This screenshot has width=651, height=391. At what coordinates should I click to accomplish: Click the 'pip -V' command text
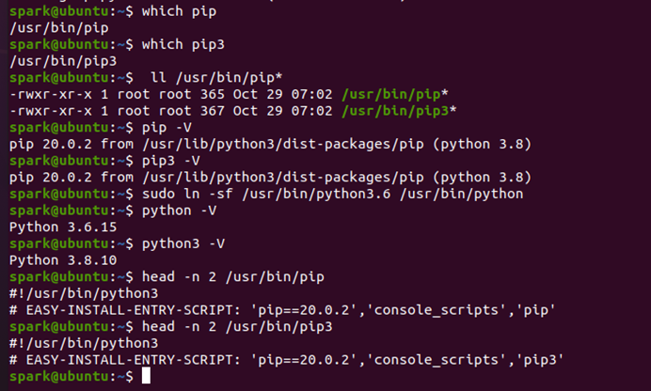click(167, 128)
